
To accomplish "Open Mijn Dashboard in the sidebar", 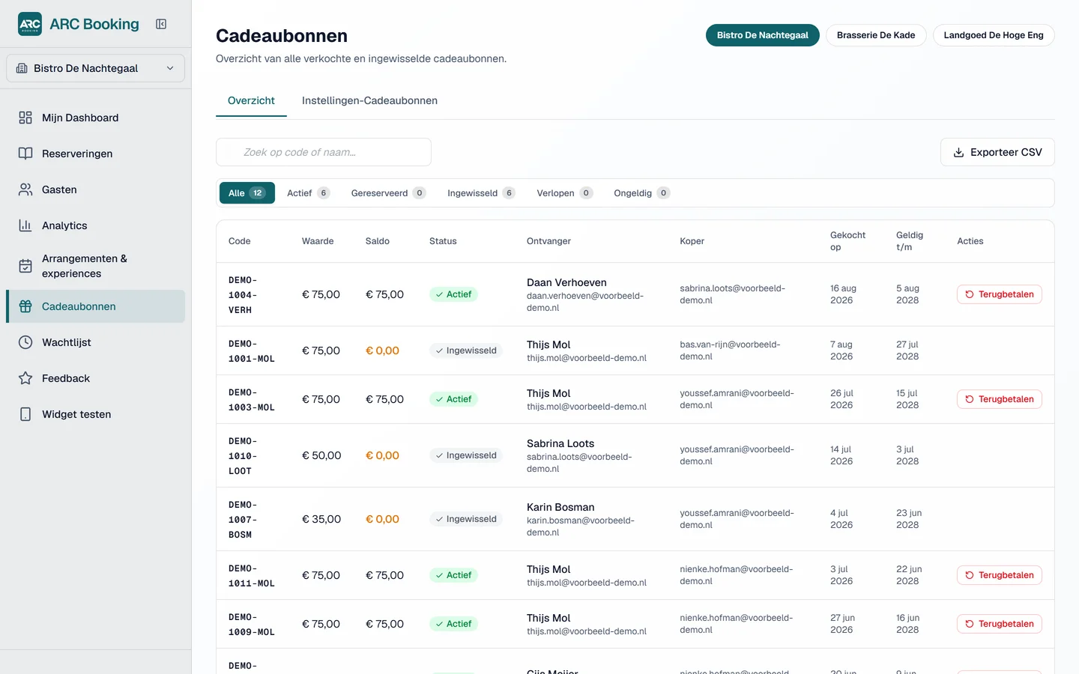I will (95, 118).
